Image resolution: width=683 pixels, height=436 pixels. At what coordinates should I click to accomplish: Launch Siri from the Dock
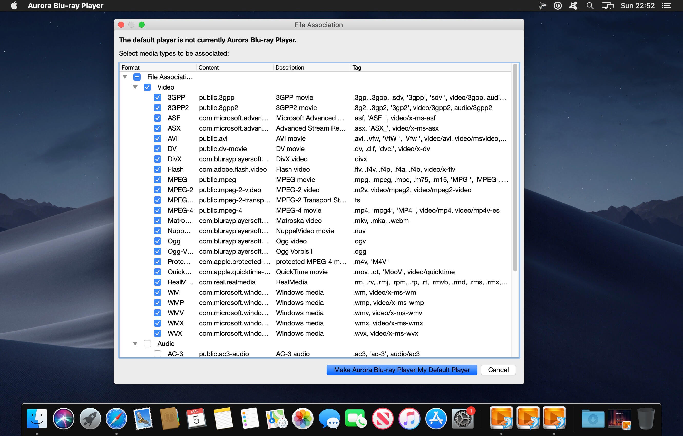coord(63,418)
